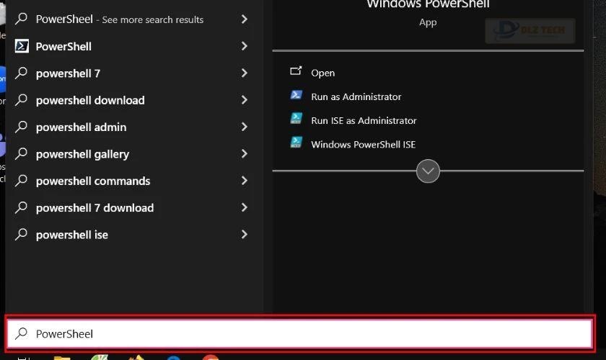Expand the 'powershell admin' suggestion arrow
The height and width of the screenshot is (360, 606).
245,127
